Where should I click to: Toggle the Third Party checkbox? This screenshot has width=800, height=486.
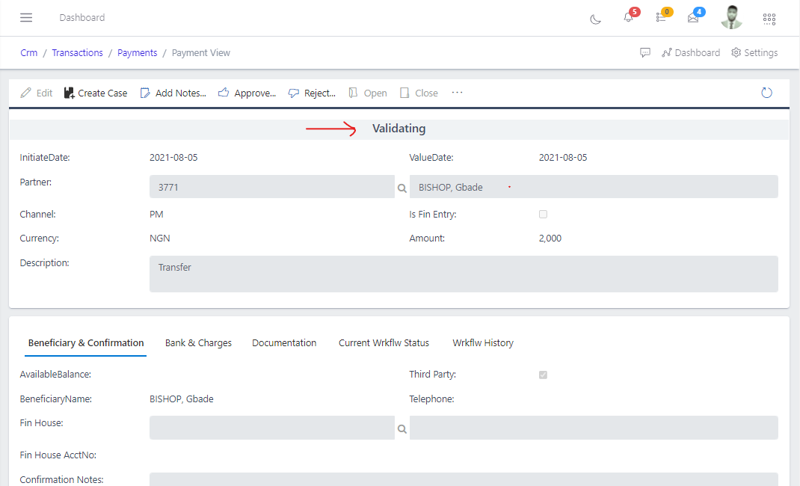pos(543,375)
